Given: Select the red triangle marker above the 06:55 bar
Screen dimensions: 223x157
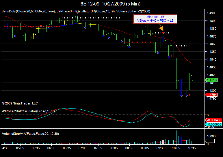Looking at the screenshot, I should 77,12.
